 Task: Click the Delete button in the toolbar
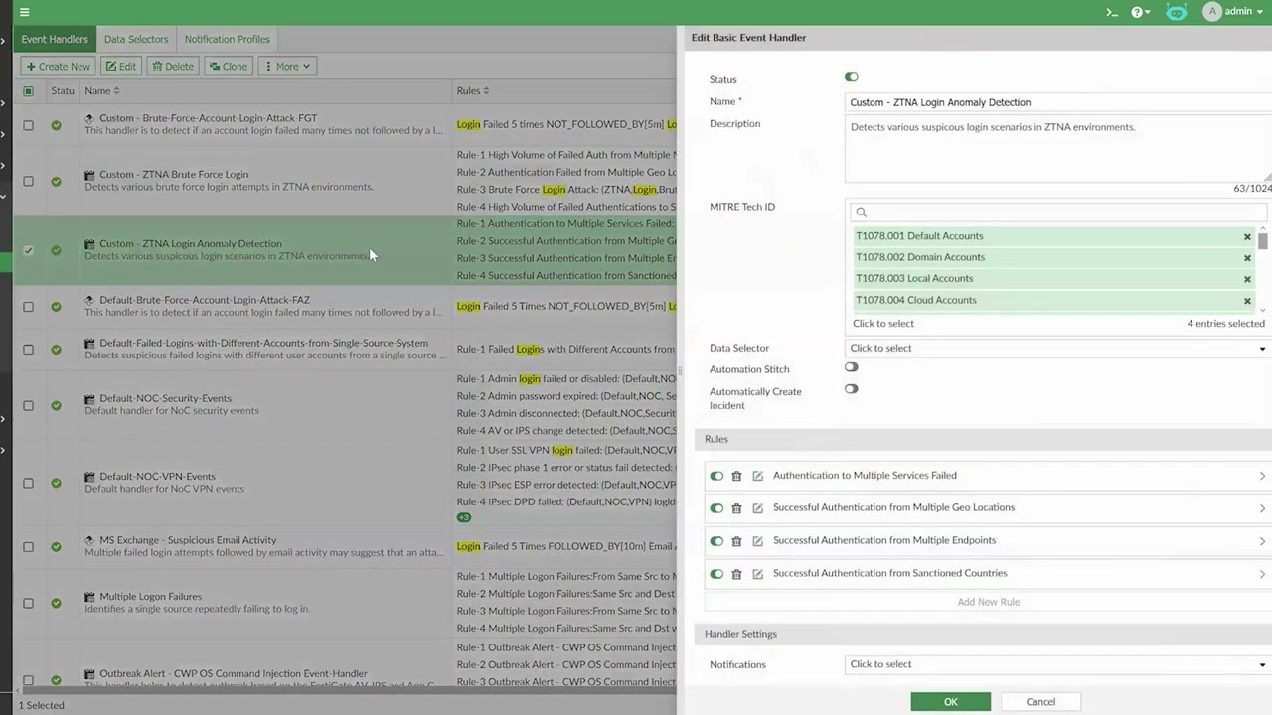(x=173, y=67)
